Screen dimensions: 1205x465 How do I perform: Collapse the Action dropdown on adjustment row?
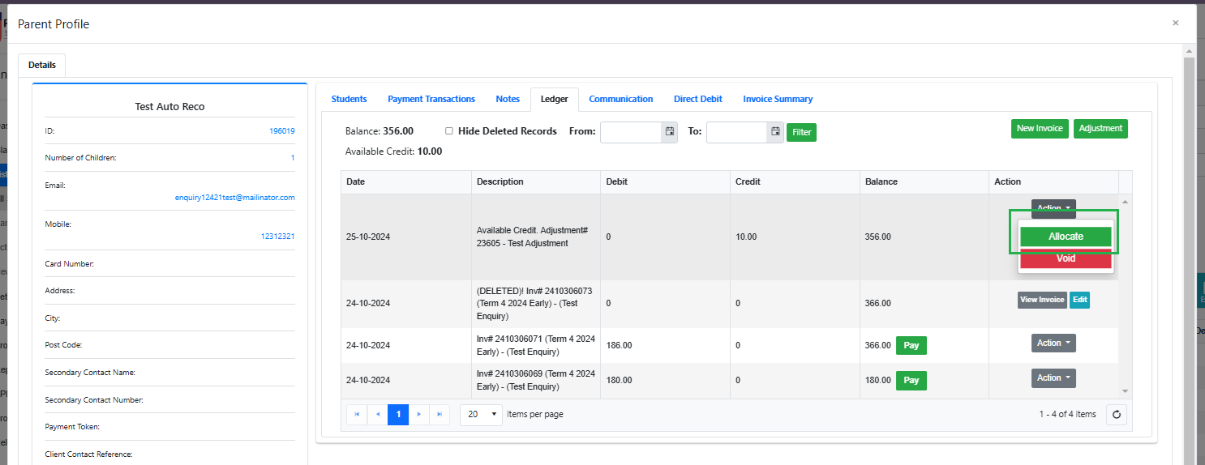click(1053, 208)
